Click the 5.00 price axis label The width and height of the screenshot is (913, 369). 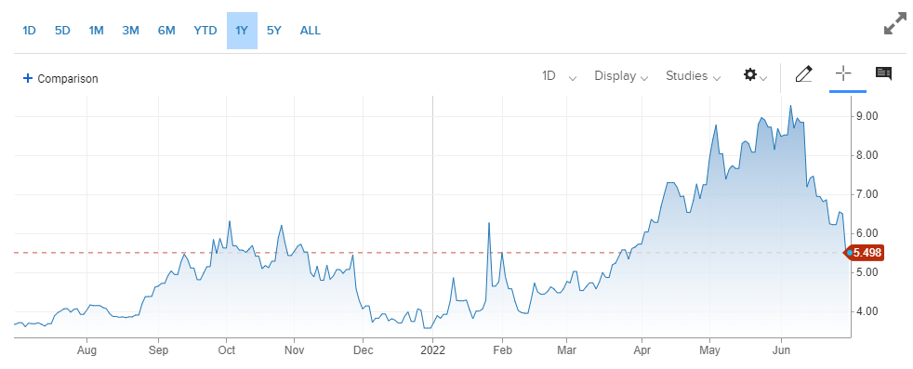tap(868, 271)
